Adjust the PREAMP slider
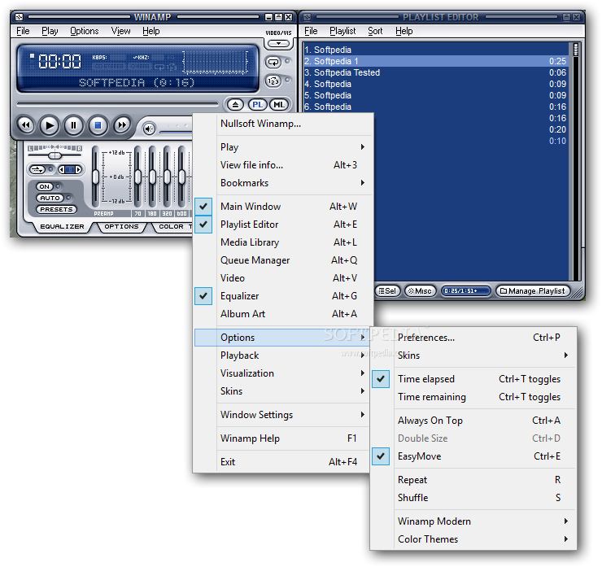This screenshot has height=567, width=602. point(96,177)
